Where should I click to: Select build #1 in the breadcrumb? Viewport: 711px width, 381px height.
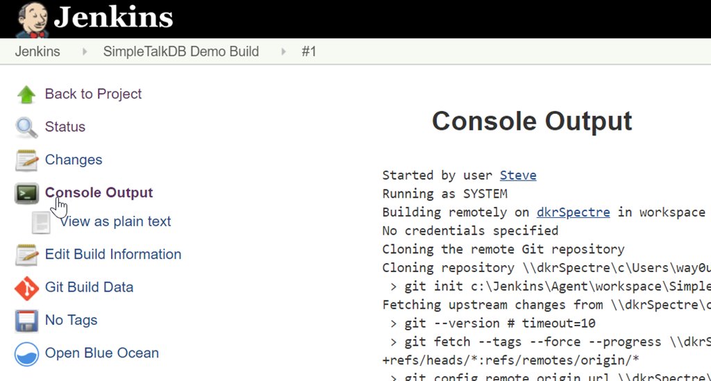[308, 52]
